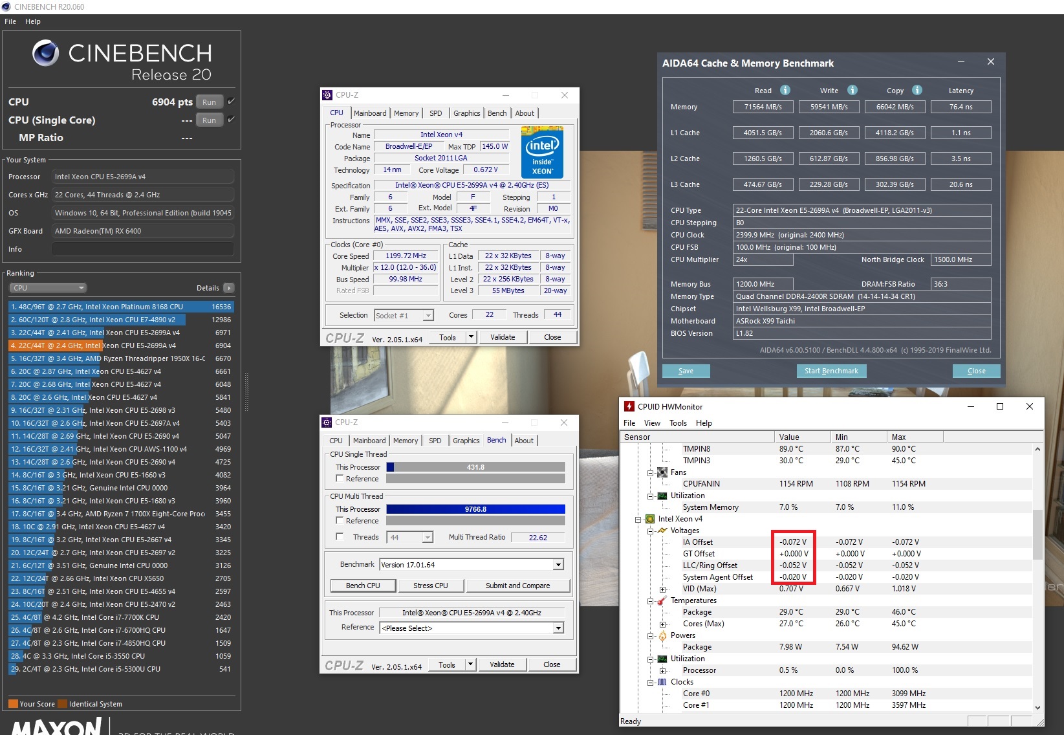The height and width of the screenshot is (735, 1064).
Task: Click the Write info icon in AIDA64
Action: click(852, 90)
